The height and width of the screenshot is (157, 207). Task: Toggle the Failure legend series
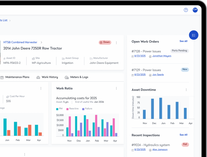click(87, 109)
